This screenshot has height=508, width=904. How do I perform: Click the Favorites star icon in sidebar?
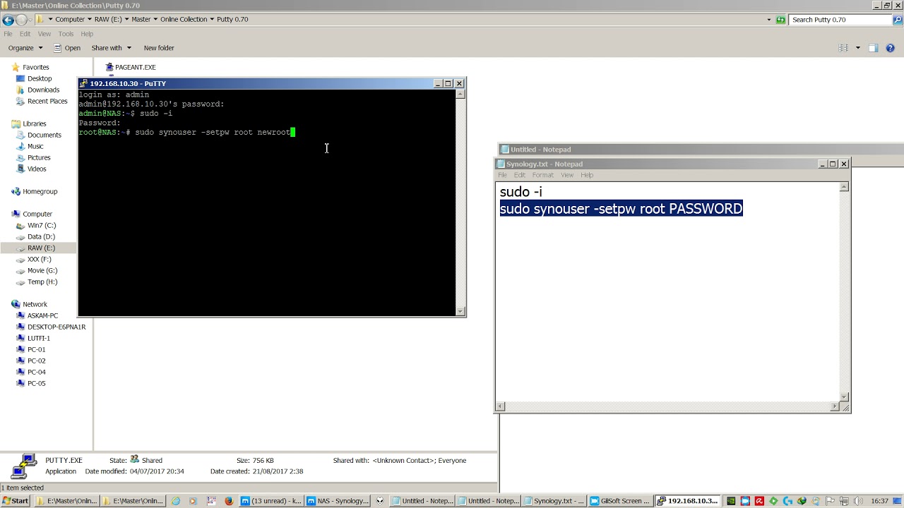[16, 67]
